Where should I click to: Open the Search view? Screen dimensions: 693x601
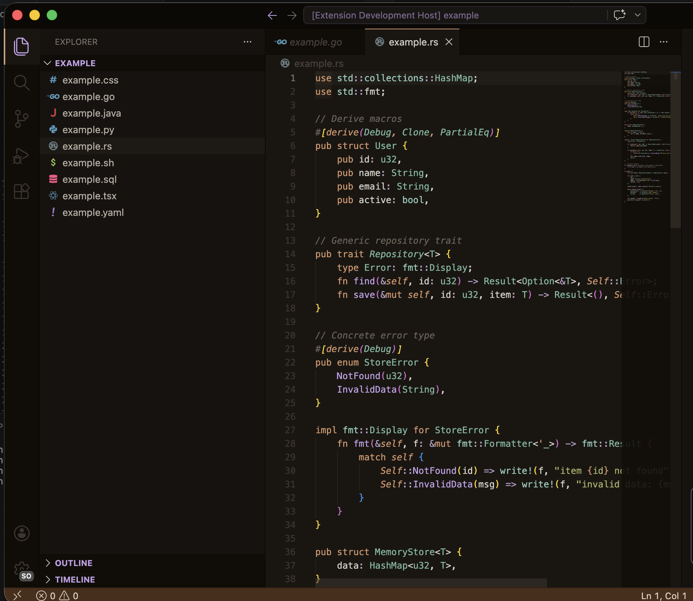click(21, 83)
